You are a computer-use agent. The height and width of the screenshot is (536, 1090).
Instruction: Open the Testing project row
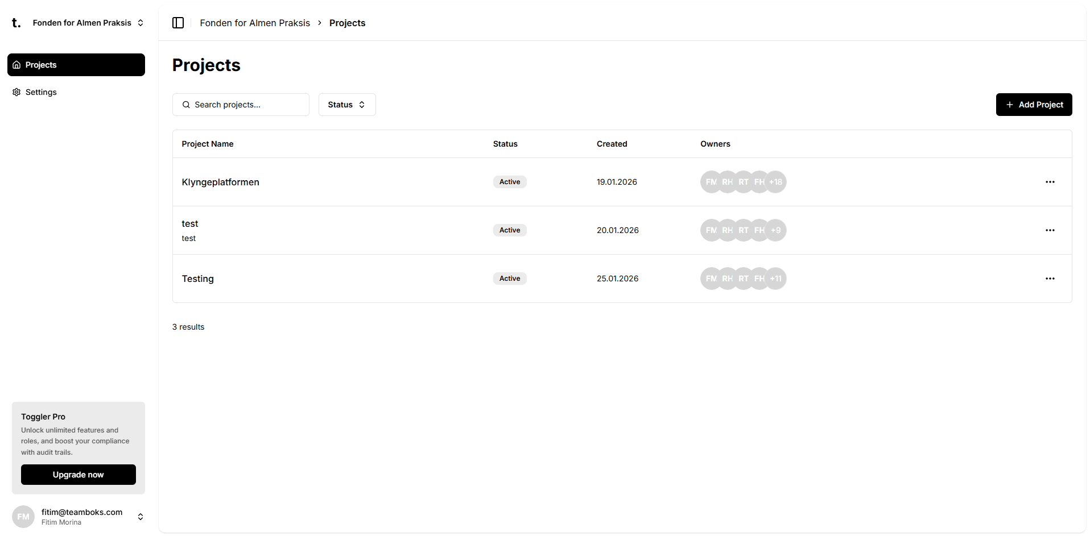[x=198, y=279]
